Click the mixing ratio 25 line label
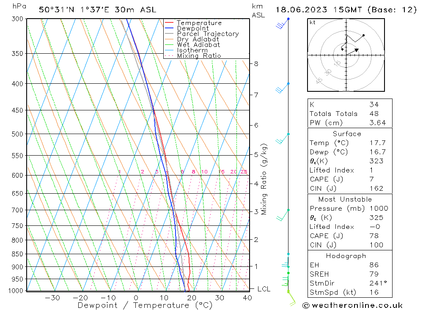 [244, 172]
